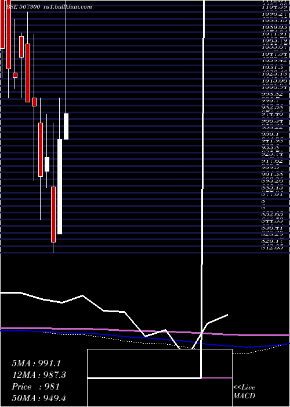Click the 1104.39 price axis label
The width and height of the screenshot is (290, 407).
tap(274, 7)
